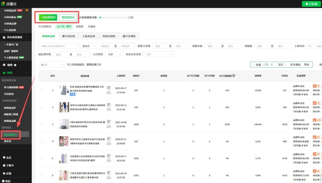The image size is (322, 183).
Task: Tick the checkbox for row 4
Action: click(x=42, y=141)
